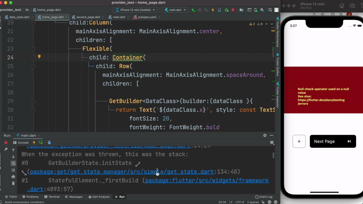The width and height of the screenshot is (363, 204).
Task: Click the Debug bug icon in toolbar
Action: [x=200, y=10]
